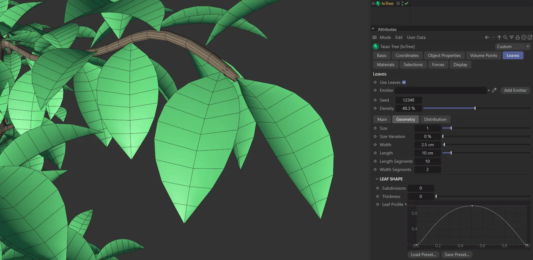Click the Emitter eyedropper pick icon
The image size is (533, 260).
pos(494,90)
